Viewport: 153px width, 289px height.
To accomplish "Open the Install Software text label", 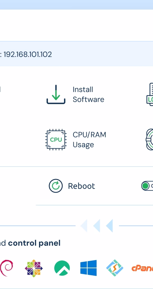I will [88, 94].
